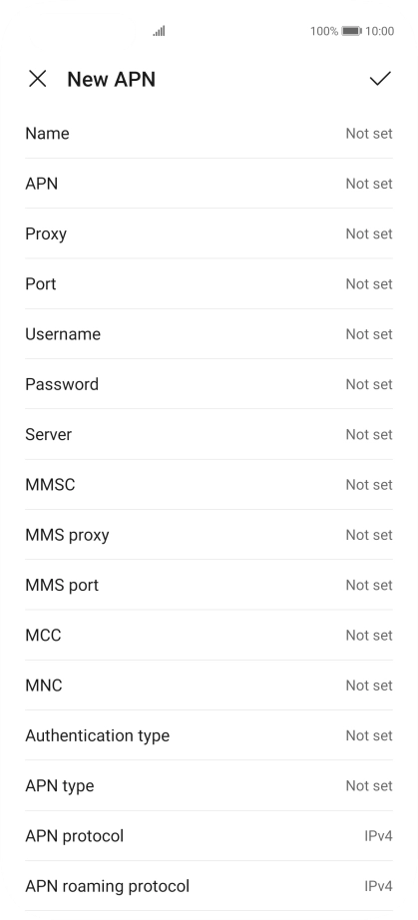Open the MMS port row

(x=209, y=585)
